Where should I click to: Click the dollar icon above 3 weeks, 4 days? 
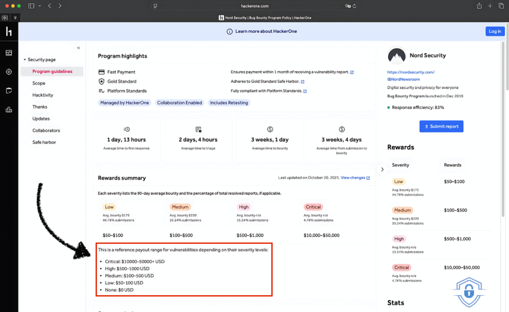(x=342, y=129)
